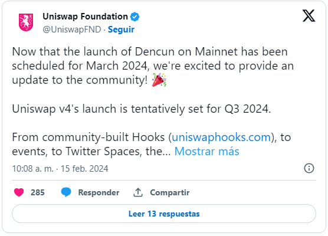Click the share upload arrow icon
Viewport: 328px width, 236px height.
point(138,192)
